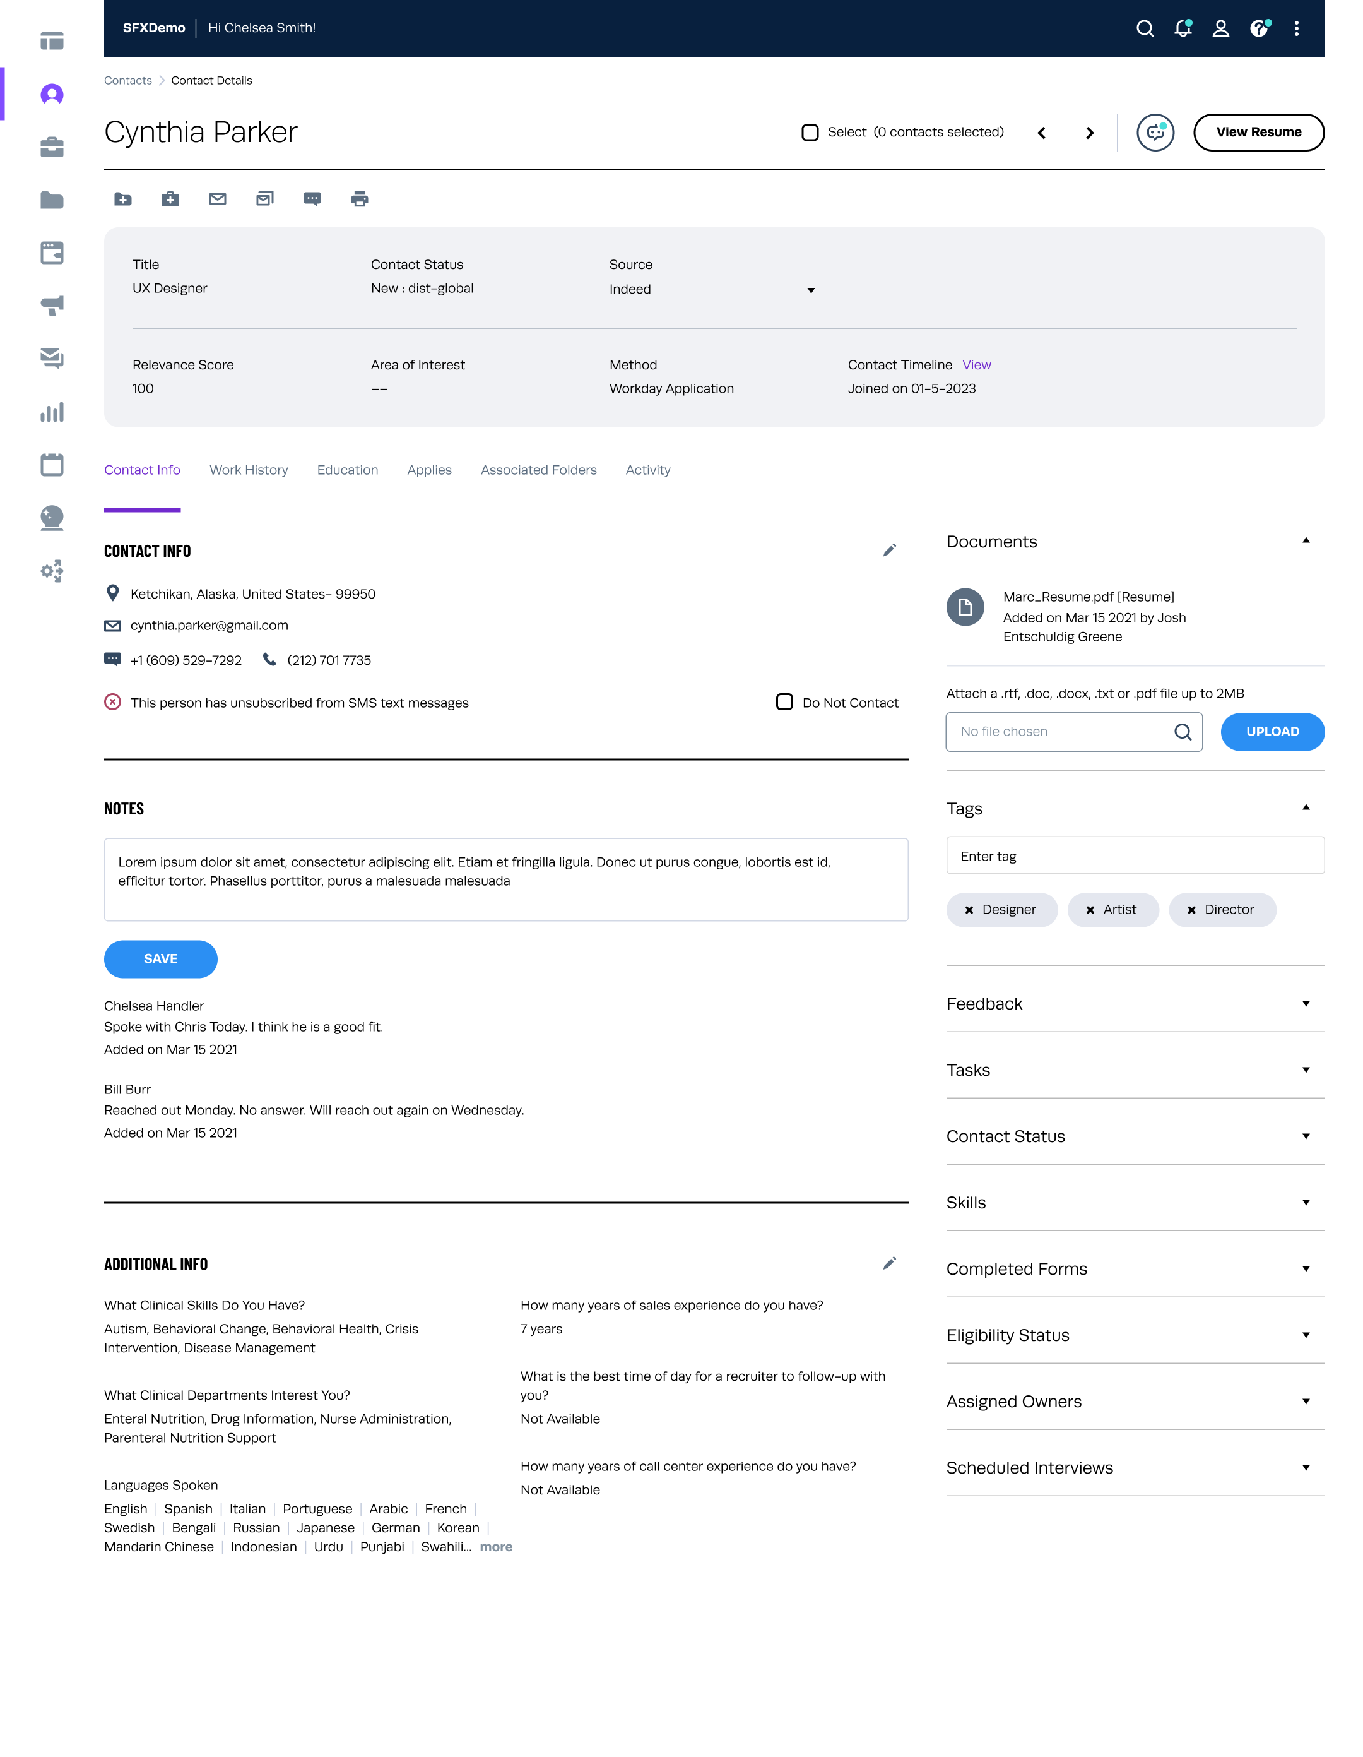This screenshot has width=1363, height=1757.
Task: Click the View Resume button
Action: pyautogui.click(x=1258, y=133)
